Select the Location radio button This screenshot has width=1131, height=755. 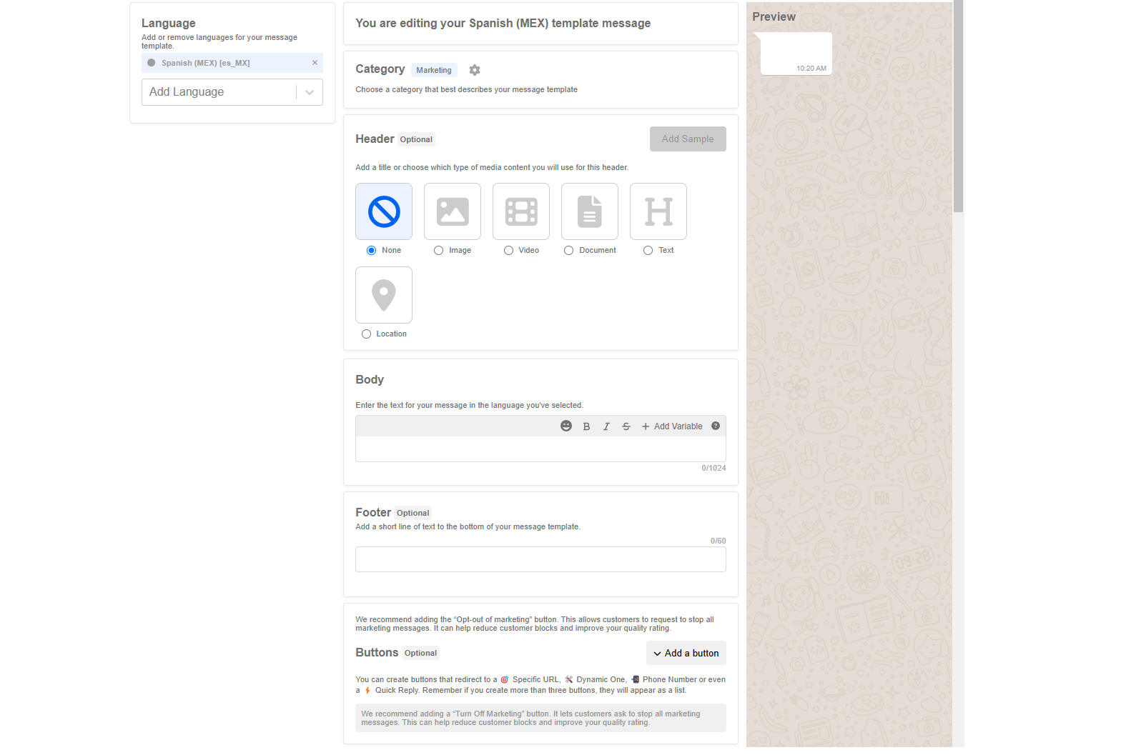pos(366,334)
